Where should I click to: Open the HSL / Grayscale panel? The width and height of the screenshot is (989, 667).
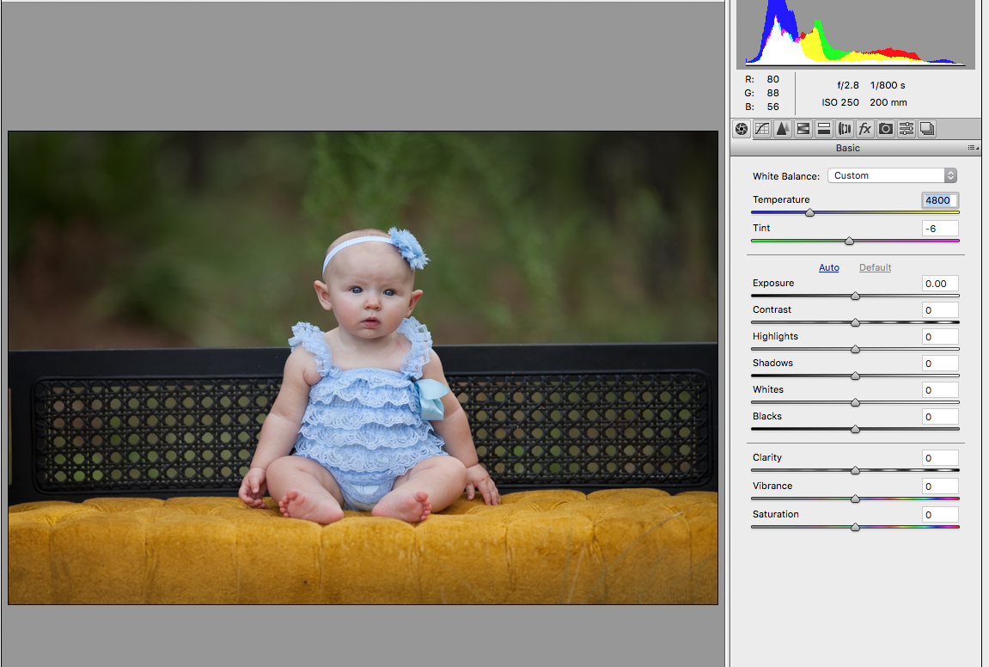pos(803,129)
